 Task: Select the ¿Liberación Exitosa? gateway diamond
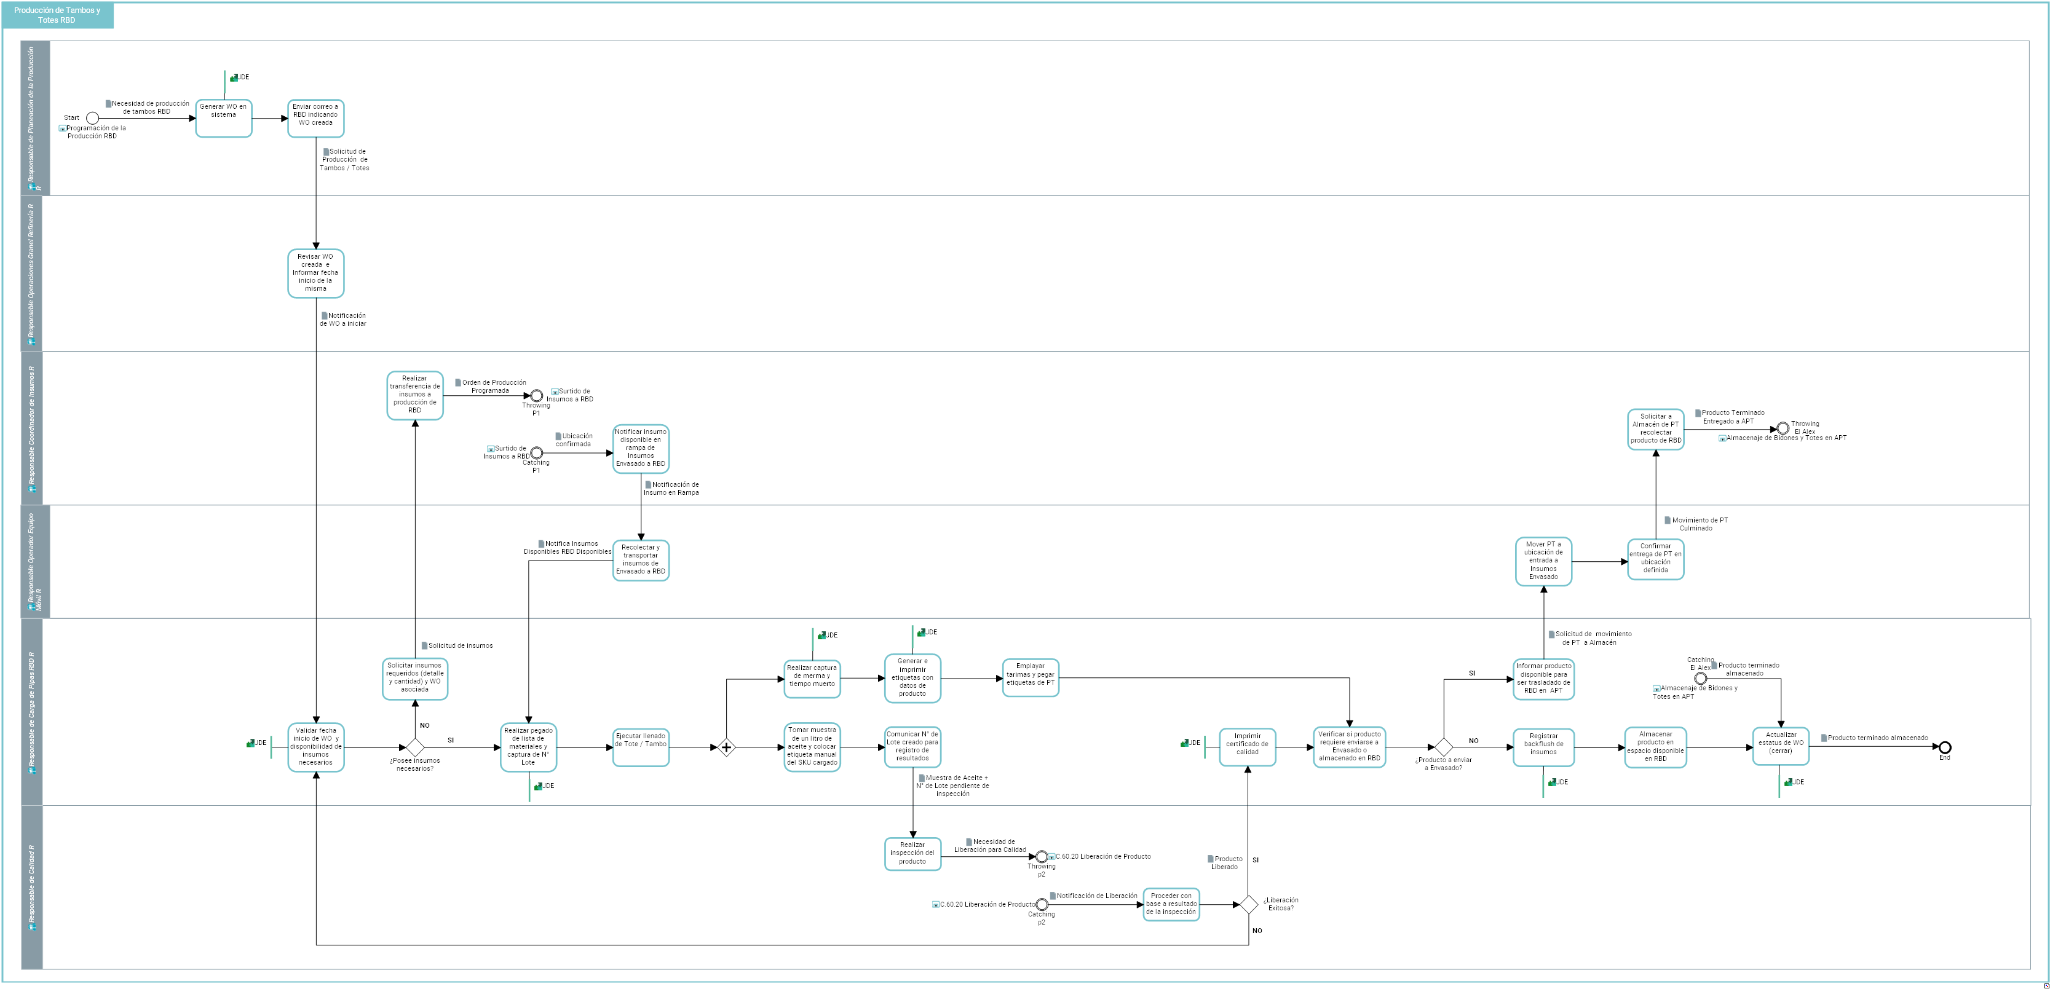[1249, 905]
